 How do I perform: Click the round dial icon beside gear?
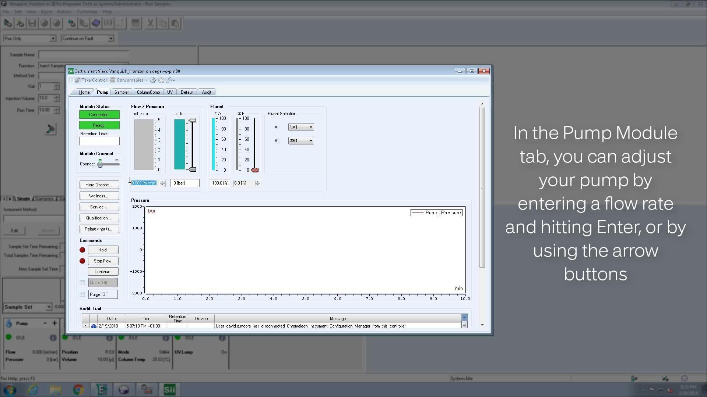[161, 80]
